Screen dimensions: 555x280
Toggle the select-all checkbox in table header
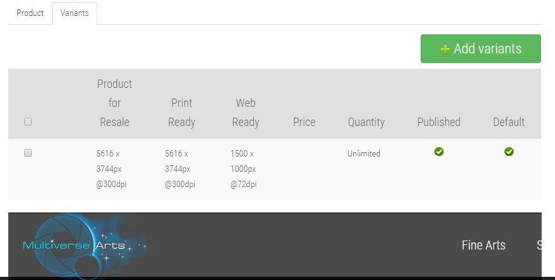pos(28,122)
